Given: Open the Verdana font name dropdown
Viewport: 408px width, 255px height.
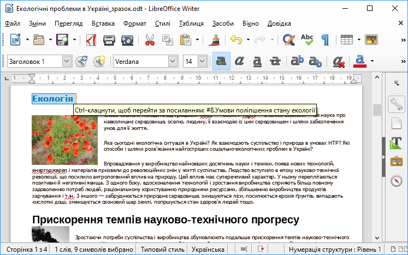Looking at the screenshot, I should [173, 61].
